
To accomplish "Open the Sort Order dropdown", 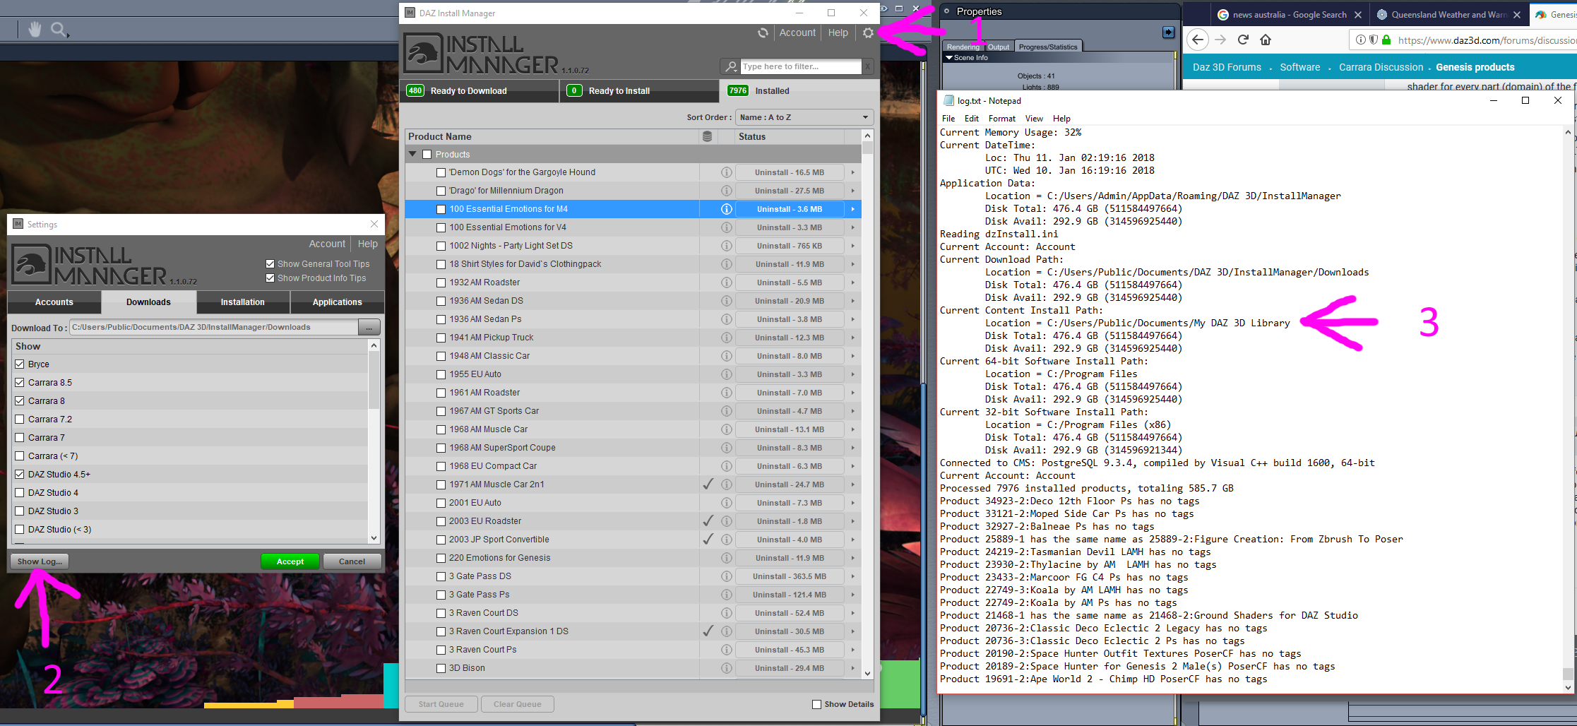I will (x=804, y=117).
